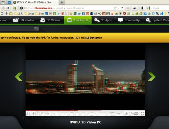
Task: Open the Facebook bookmark icon
Action: click(x=83, y=14)
